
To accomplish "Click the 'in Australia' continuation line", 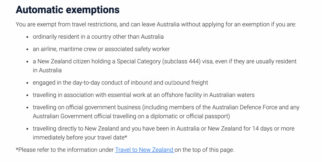I will [47, 70].
